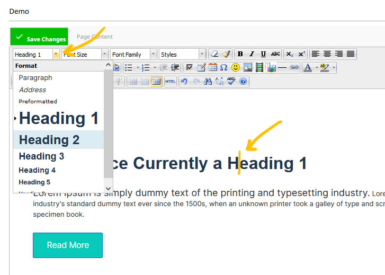The image size is (385, 275).
Task: Toggle Underline formatting
Action: point(263,54)
